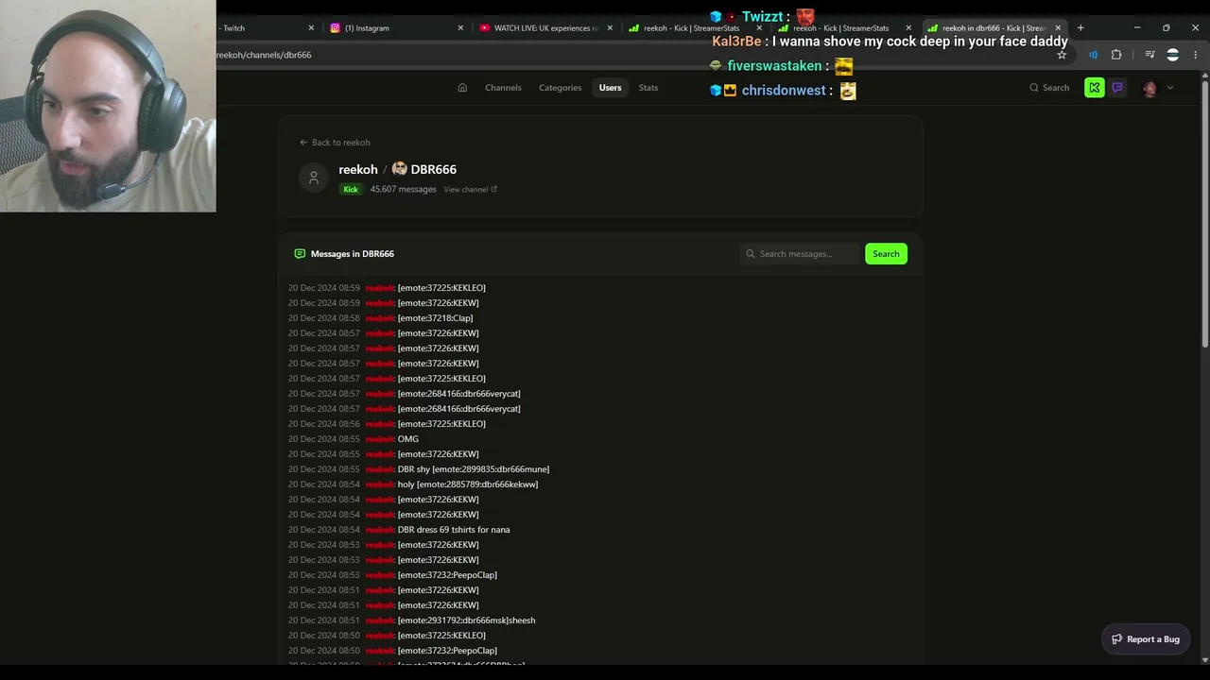Select the OMG message text
The width and height of the screenshot is (1210, 680).
coord(408,439)
